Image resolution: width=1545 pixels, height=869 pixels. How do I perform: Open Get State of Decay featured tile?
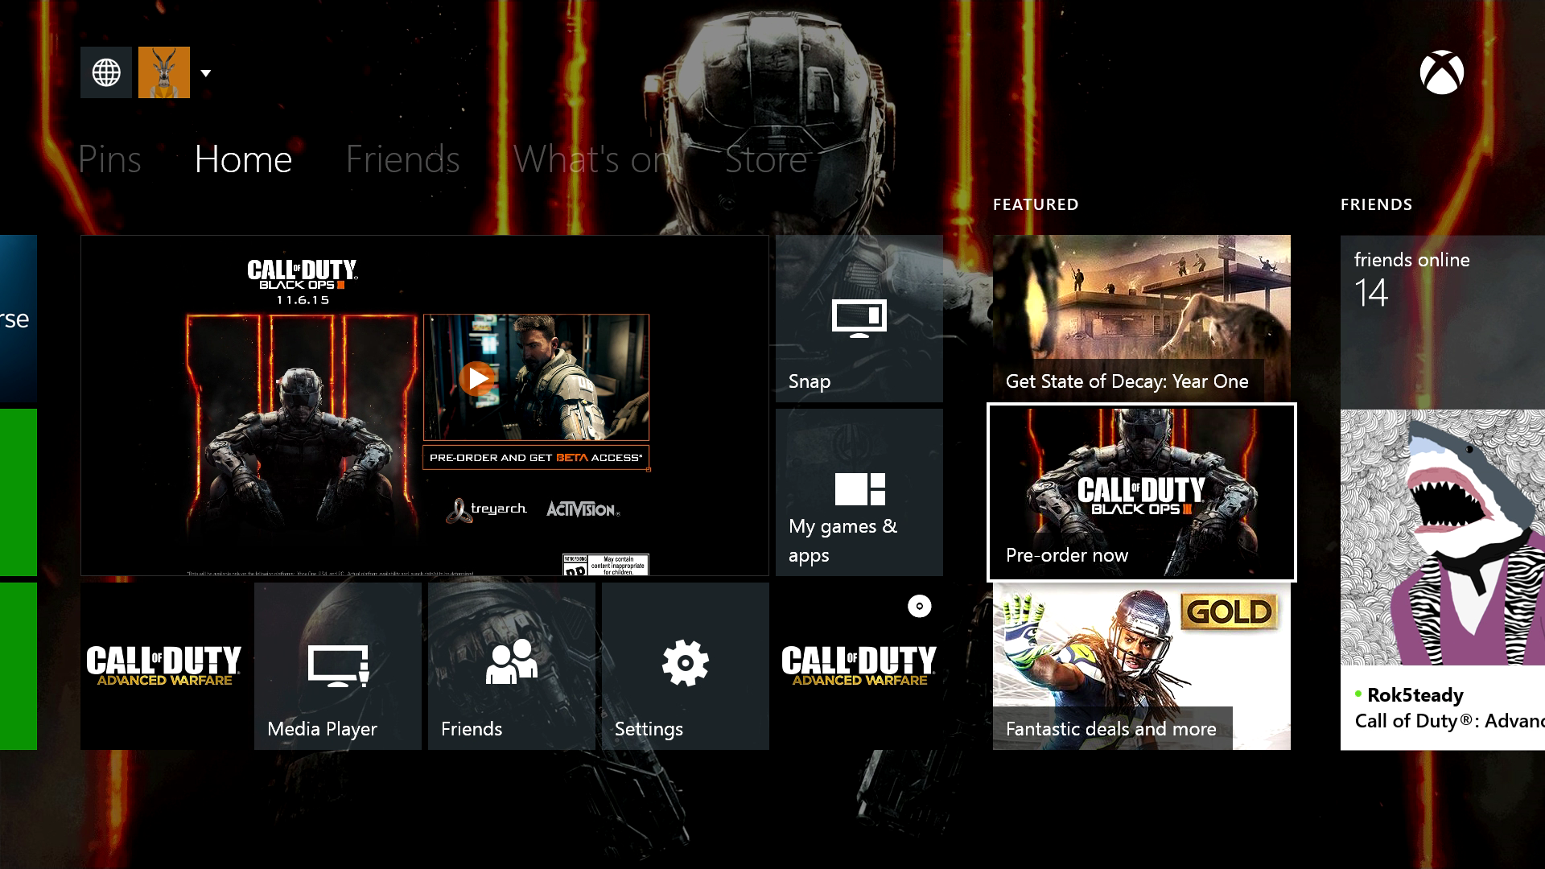1141,319
